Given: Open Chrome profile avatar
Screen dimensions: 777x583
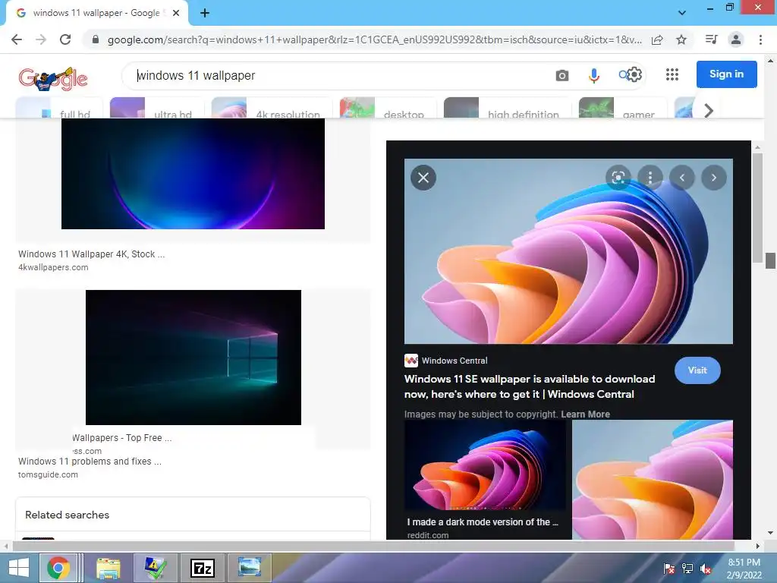Looking at the screenshot, I should pyautogui.click(x=736, y=39).
